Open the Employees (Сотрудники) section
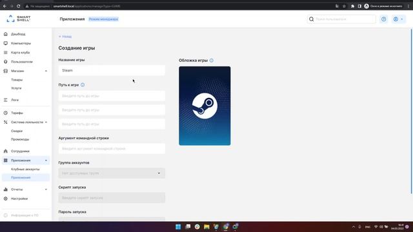Viewport: 413px width, 232px height. point(20,151)
